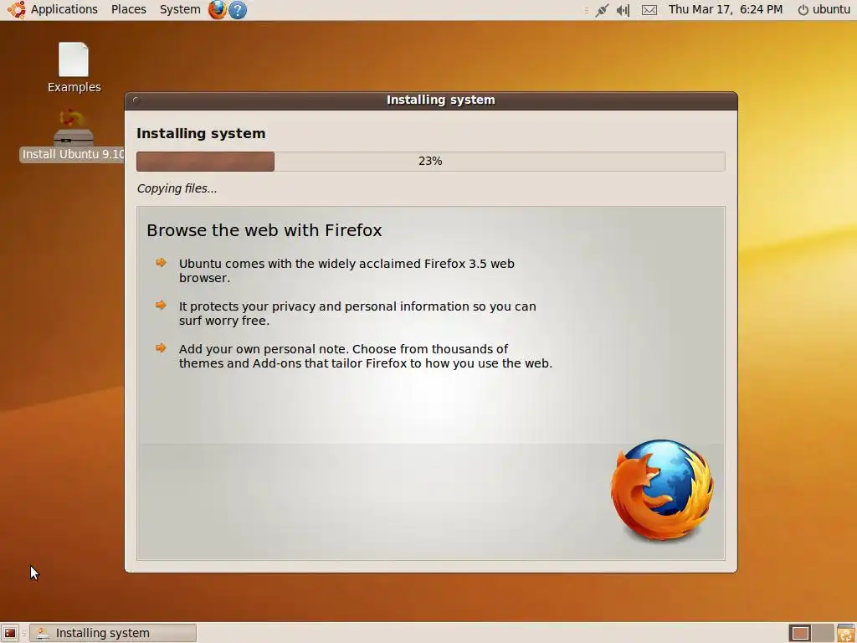The image size is (857, 643).
Task: Select the Install Ubuntu 9.10 desktop icon
Action: [x=74, y=136]
